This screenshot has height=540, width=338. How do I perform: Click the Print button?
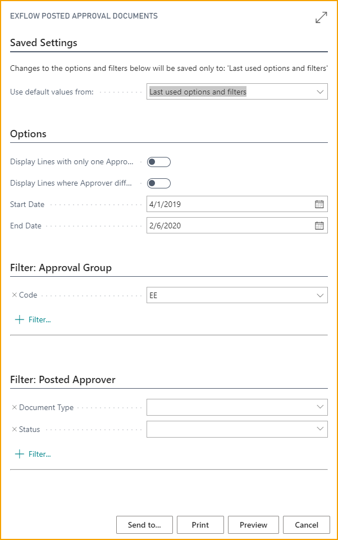(x=200, y=525)
